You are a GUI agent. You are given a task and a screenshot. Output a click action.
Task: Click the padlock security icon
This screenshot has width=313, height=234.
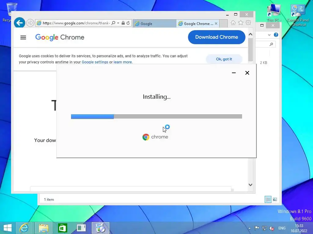123,23
